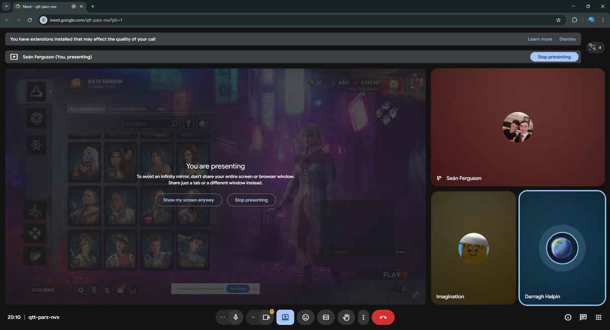Open chat with everyone panel
This screenshot has height=330, width=610.
tap(583, 317)
